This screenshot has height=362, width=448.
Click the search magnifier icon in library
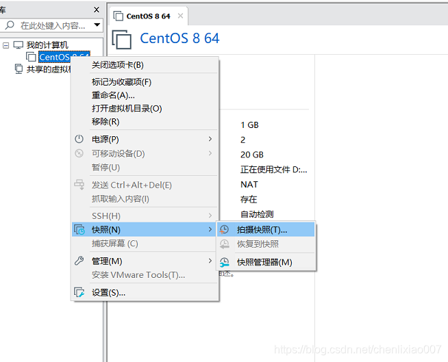tap(10, 25)
